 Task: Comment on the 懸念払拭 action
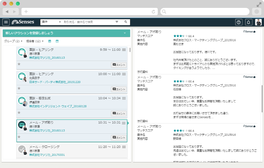click(x=119, y=113)
